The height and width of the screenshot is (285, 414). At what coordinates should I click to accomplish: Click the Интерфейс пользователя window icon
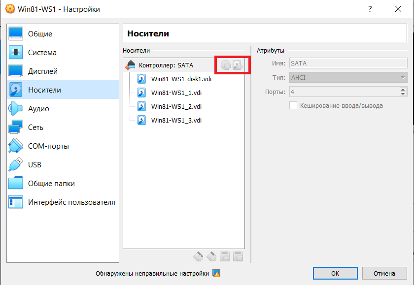[16, 202]
